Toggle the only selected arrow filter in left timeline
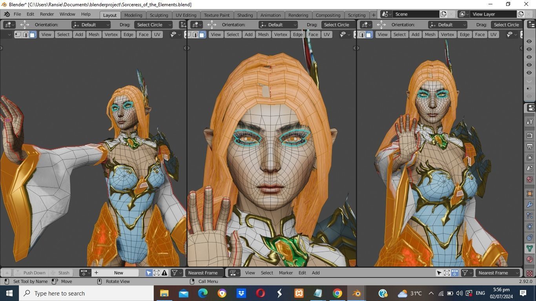 [x=149, y=273]
